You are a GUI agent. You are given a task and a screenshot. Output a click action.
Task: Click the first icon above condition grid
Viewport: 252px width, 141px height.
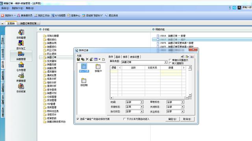pyautogui.click(x=182, y=56)
